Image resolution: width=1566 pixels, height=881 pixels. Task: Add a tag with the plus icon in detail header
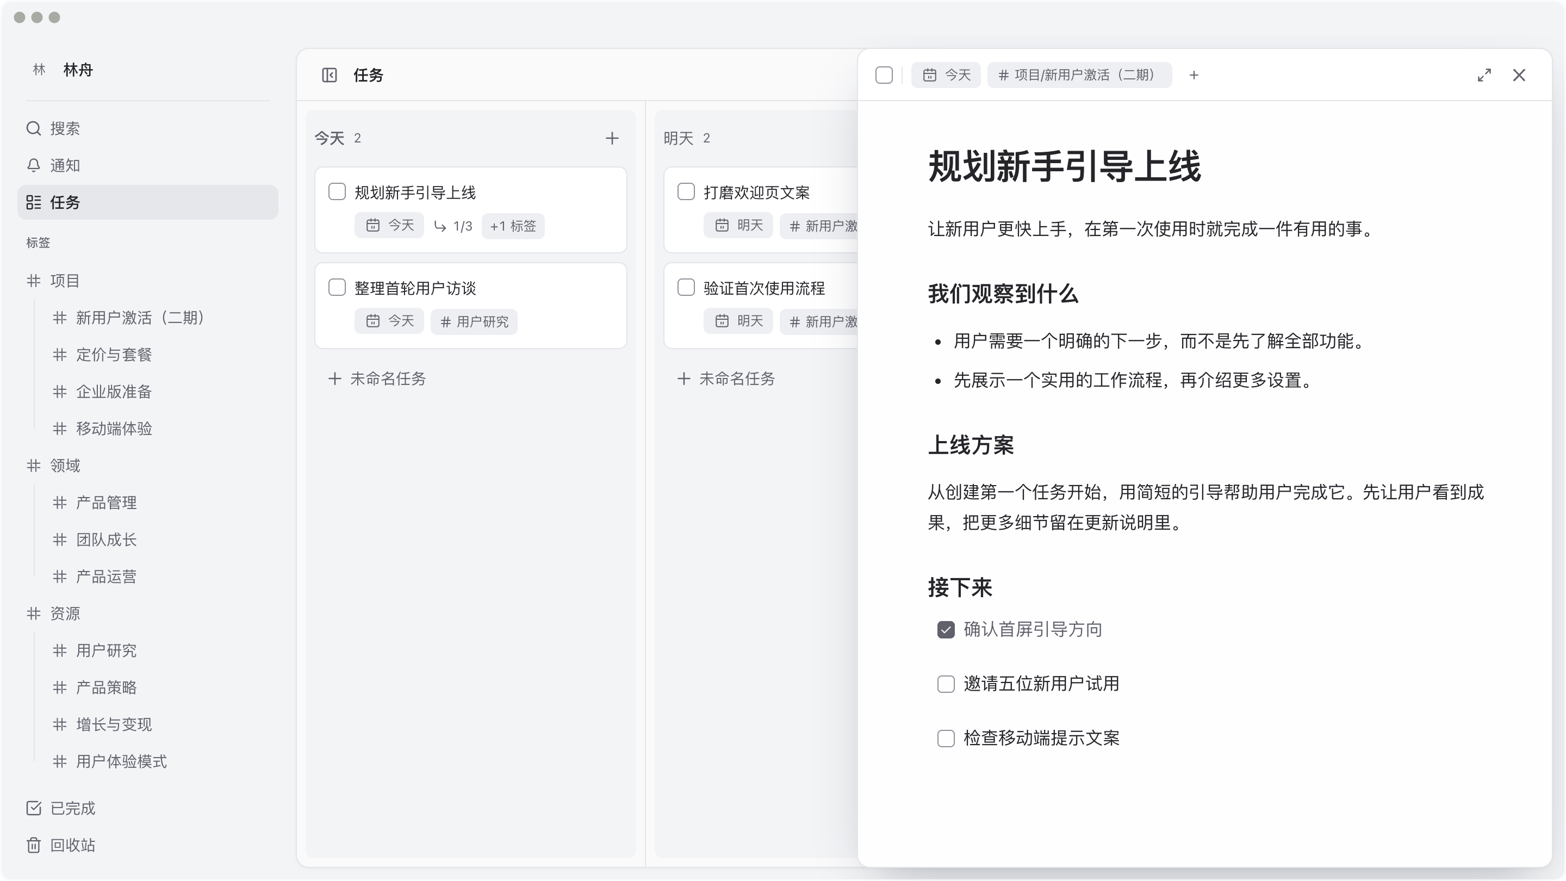point(1194,75)
